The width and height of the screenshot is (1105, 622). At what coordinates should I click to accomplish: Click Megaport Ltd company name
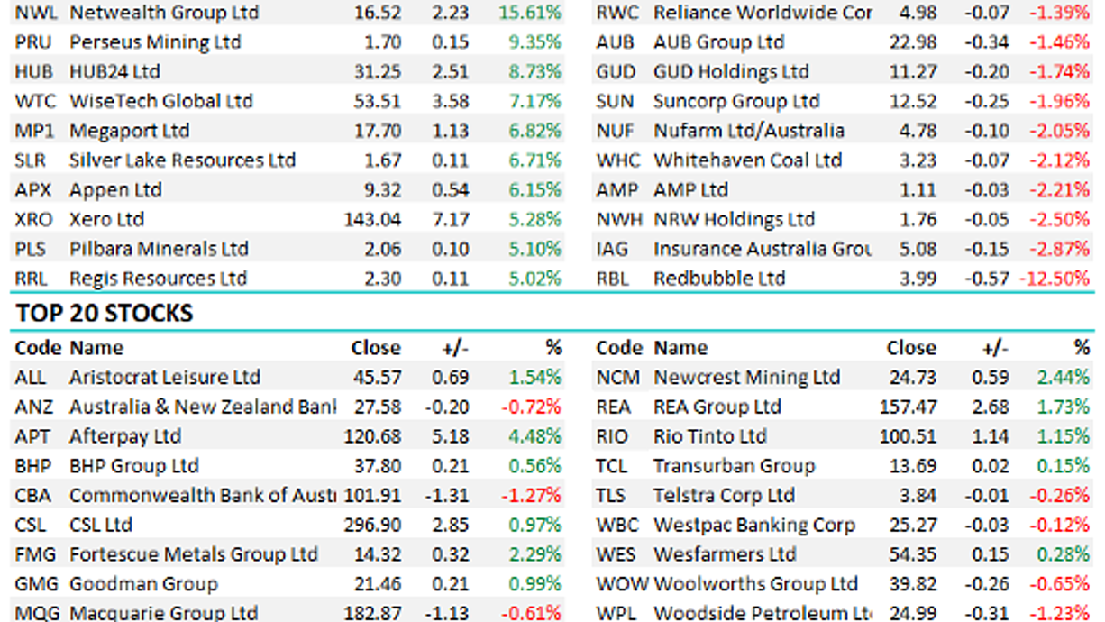pyautogui.click(x=129, y=131)
